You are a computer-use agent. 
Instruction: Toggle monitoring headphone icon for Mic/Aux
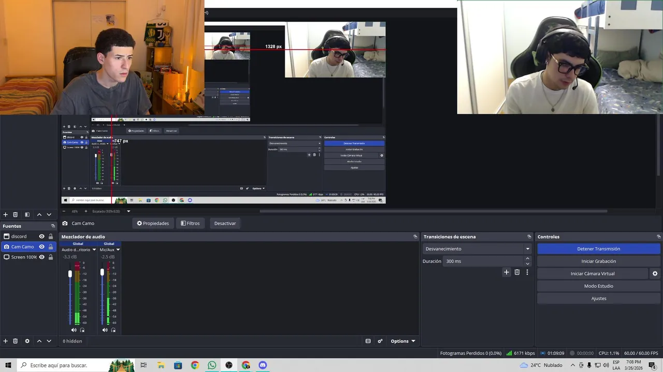[x=113, y=330]
